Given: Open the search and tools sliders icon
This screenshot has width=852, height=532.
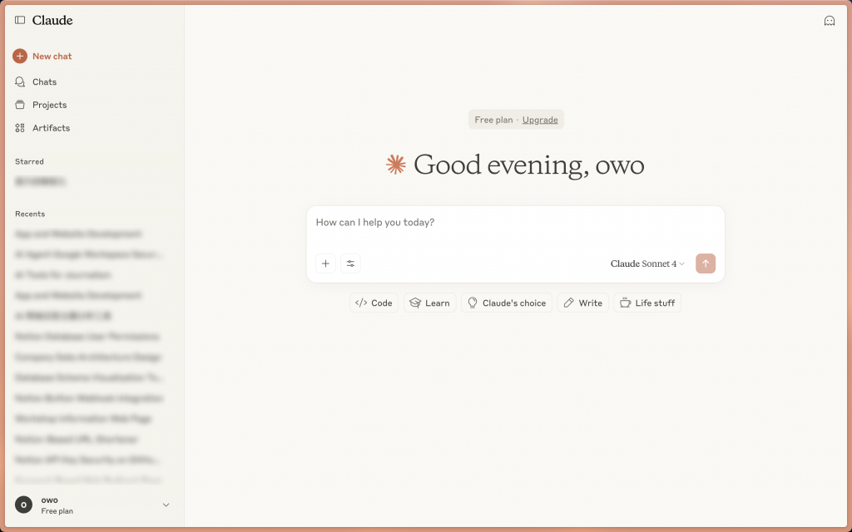Looking at the screenshot, I should 350,264.
